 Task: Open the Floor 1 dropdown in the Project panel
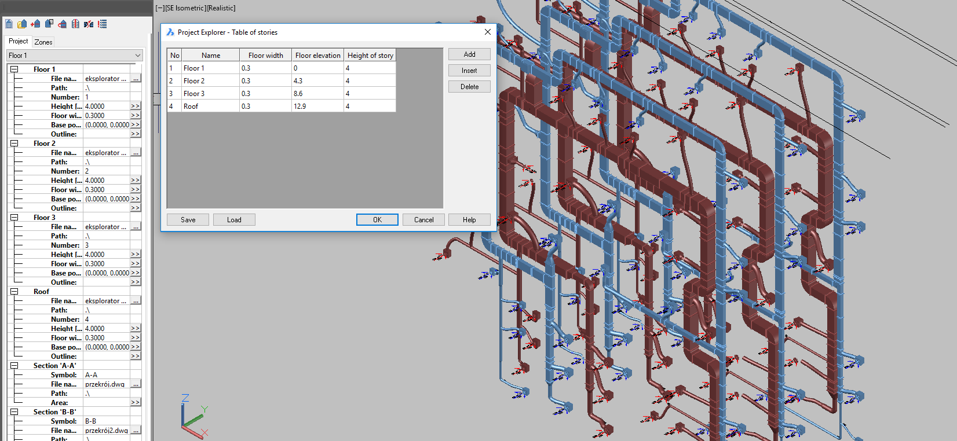tap(137, 56)
